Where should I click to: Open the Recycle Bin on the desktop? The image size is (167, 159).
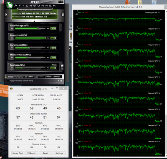(x=154, y=2)
